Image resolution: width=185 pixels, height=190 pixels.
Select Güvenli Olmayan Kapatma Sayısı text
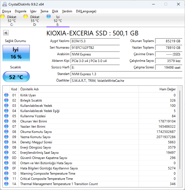click(x=44, y=158)
